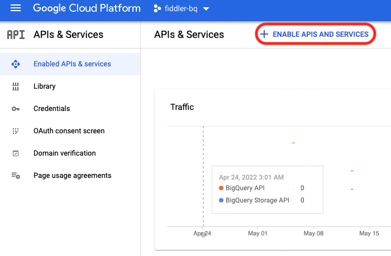Click the BigQuery Storage API value 0

point(302,200)
